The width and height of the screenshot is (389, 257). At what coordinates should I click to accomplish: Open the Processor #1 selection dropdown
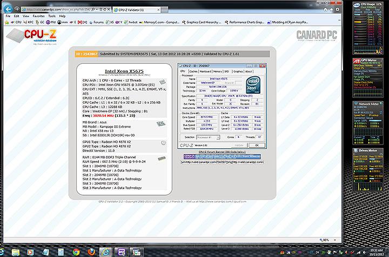(208, 137)
